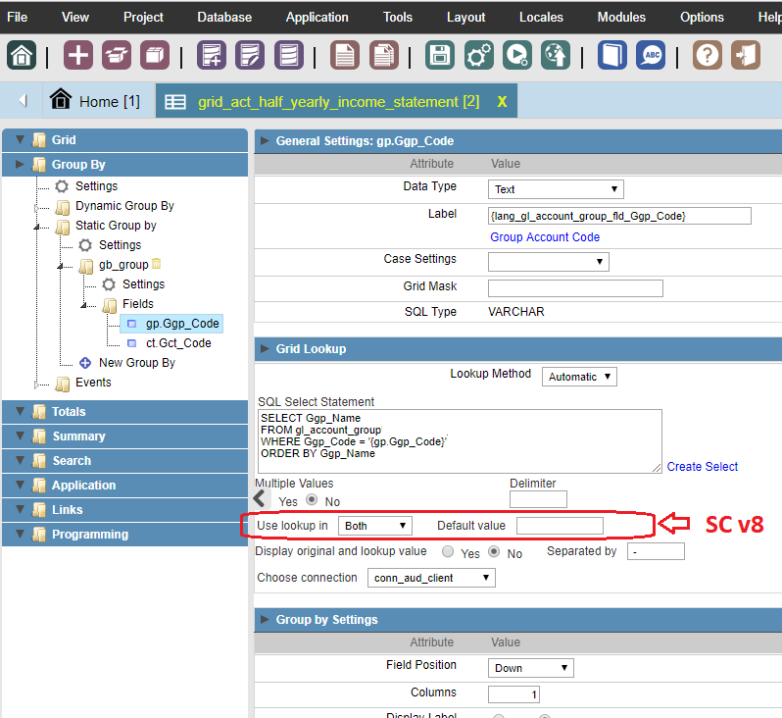Generate source code with gears icon
The width and height of the screenshot is (782, 718).
(x=479, y=55)
